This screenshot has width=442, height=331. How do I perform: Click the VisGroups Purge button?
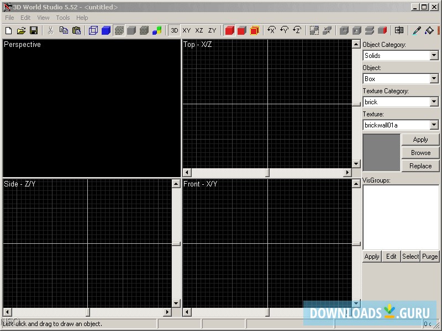[430, 257]
